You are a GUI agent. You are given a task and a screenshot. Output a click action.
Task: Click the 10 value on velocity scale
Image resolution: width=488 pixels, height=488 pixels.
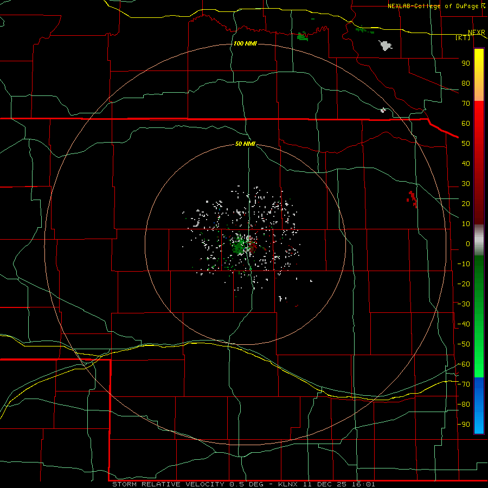(x=466, y=224)
